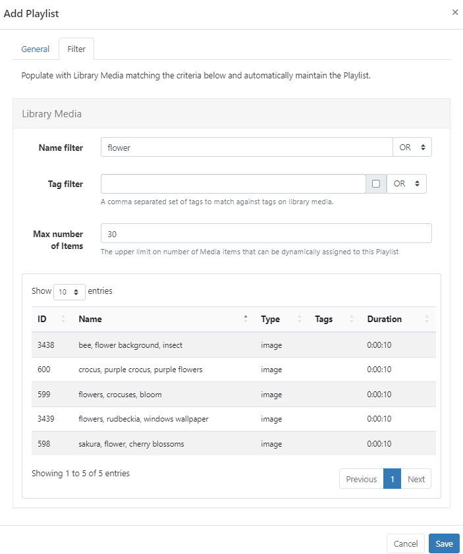Sort the table by Type column

[x=271, y=319]
